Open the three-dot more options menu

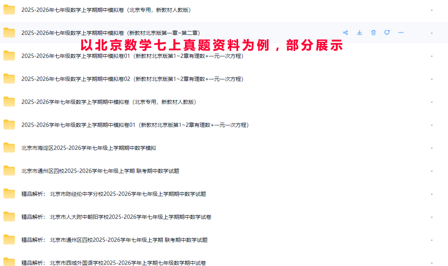tap(401, 33)
